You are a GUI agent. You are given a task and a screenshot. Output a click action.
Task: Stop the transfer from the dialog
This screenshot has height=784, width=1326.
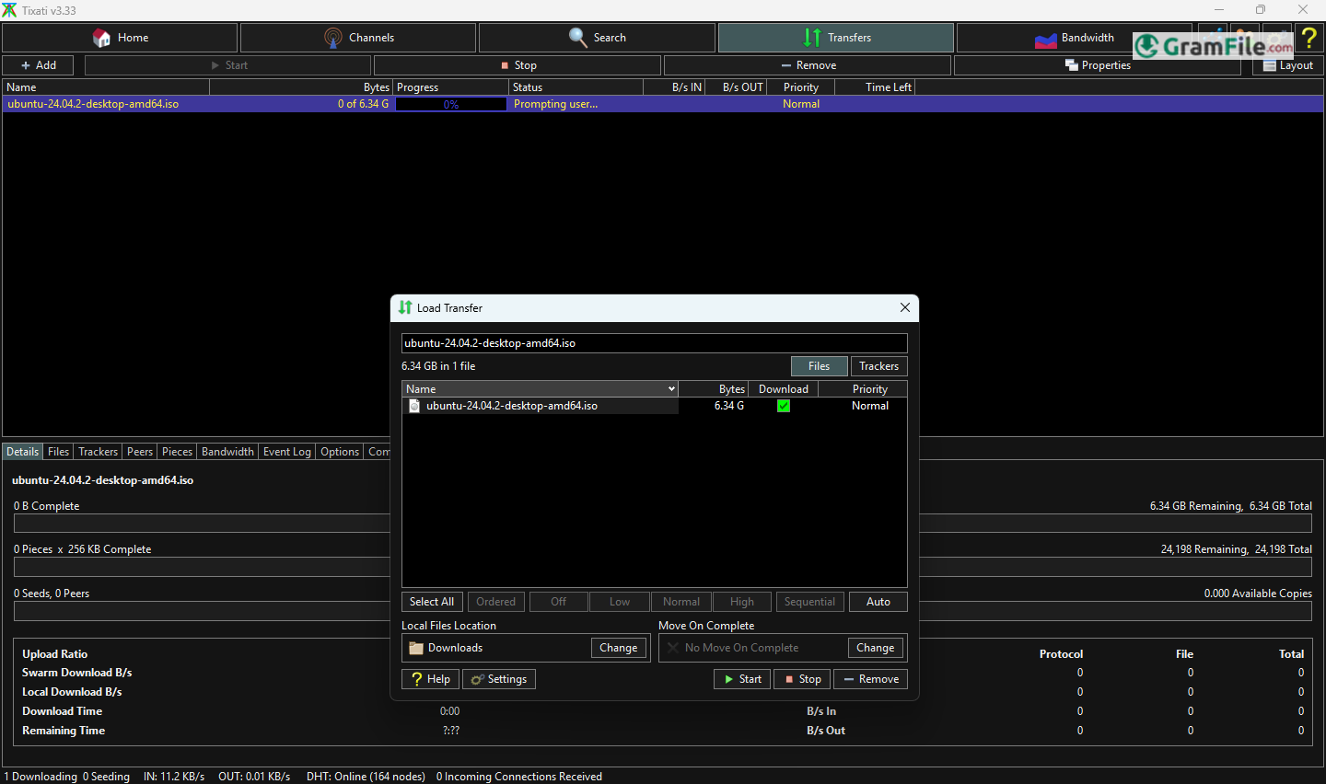(802, 679)
